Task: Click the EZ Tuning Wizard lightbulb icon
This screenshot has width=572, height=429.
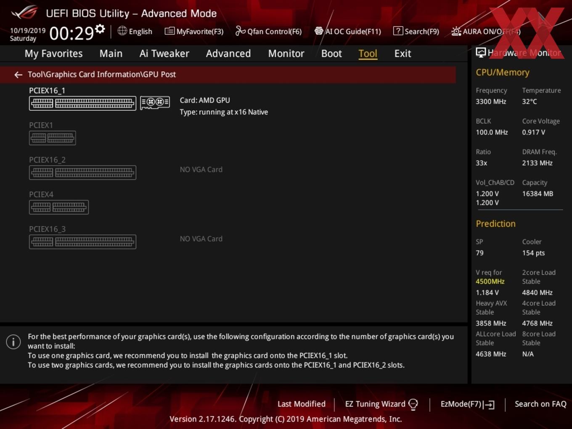Action: 413,404
